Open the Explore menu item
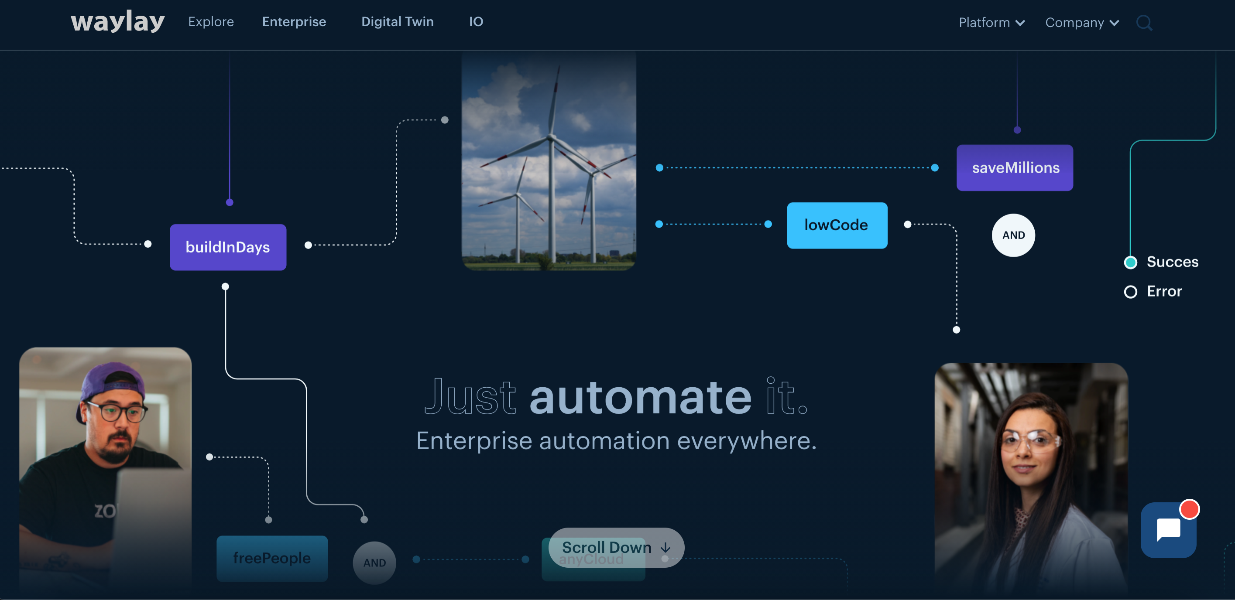The height and width of the screenshot is (600, 1235). (211, 21)
